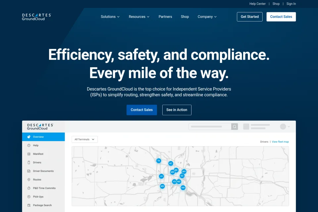The width and height of the screenshot is (318, 212).
Task: Open the Sign In link
Action: (x=291, y=4)
